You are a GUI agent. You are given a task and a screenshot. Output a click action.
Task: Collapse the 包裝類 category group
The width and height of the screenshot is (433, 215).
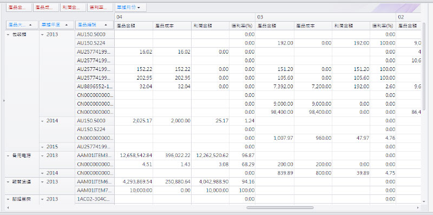pyautogui.click(x=8, y=35)
